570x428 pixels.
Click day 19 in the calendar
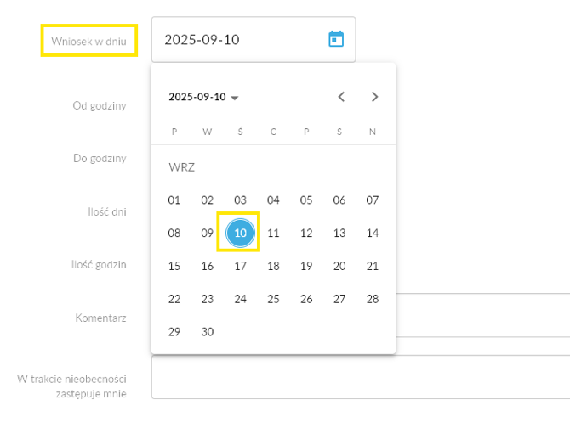tap(306, 267)
